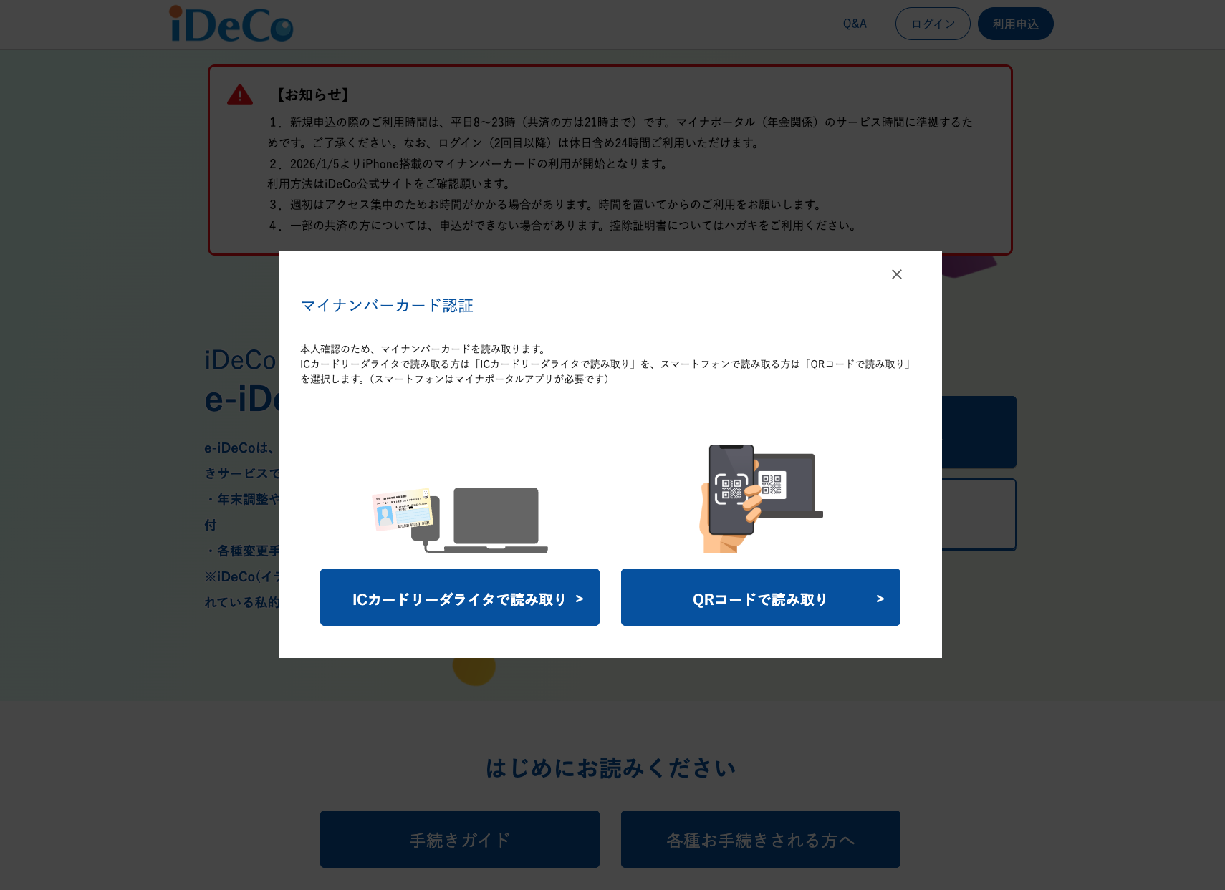Open the Q&A link in the header
Image resolution: width=1225 pixels, height=890 pixels.
pyautogui.click(x=855, y=24)
